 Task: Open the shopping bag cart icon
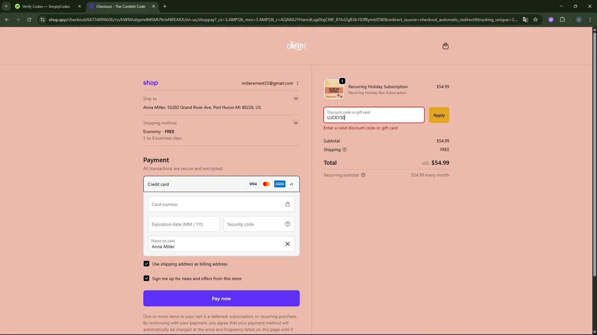click(445, 46)
